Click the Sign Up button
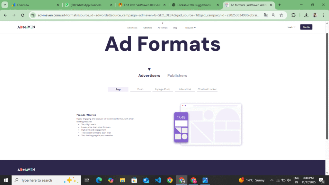329x185 pixels. (x=306, y=27)
